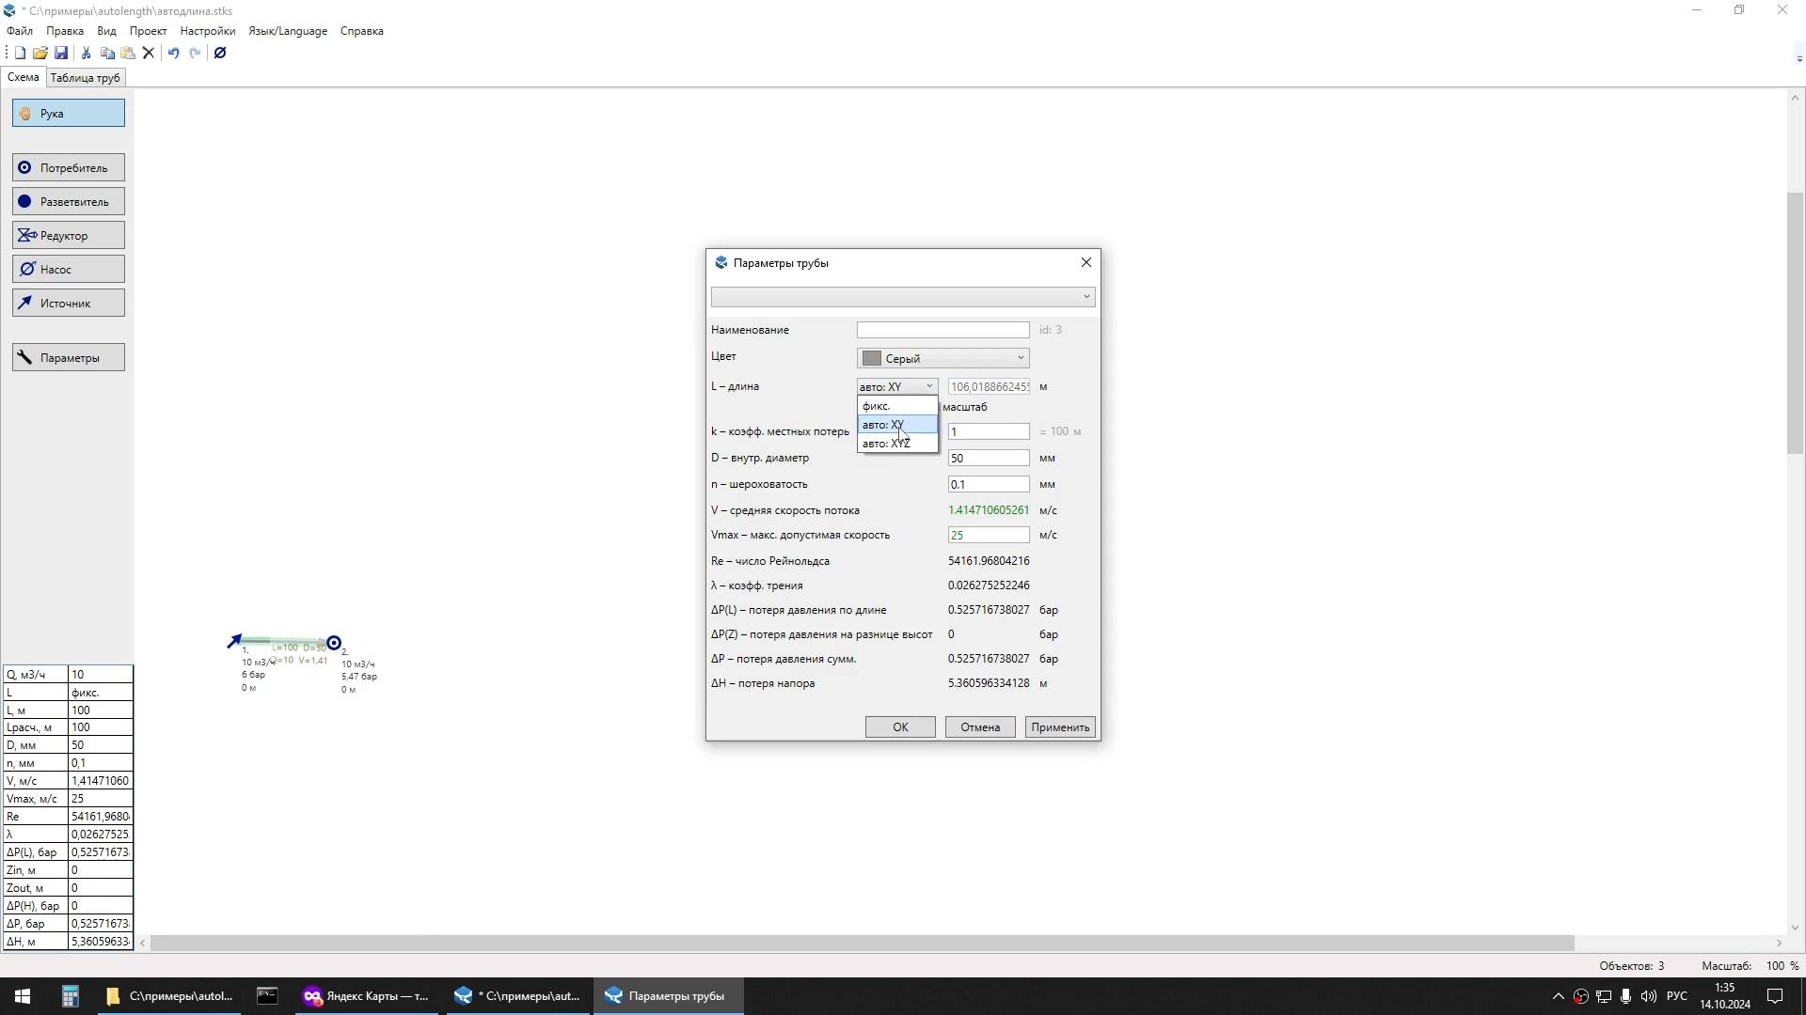Click the Применить button
The width and height of the screenshot is (1806, 1015).
[1059, 727]
